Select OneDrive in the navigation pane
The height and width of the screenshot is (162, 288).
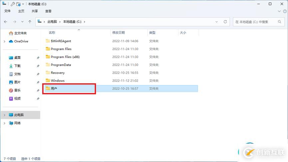(21, 41)
